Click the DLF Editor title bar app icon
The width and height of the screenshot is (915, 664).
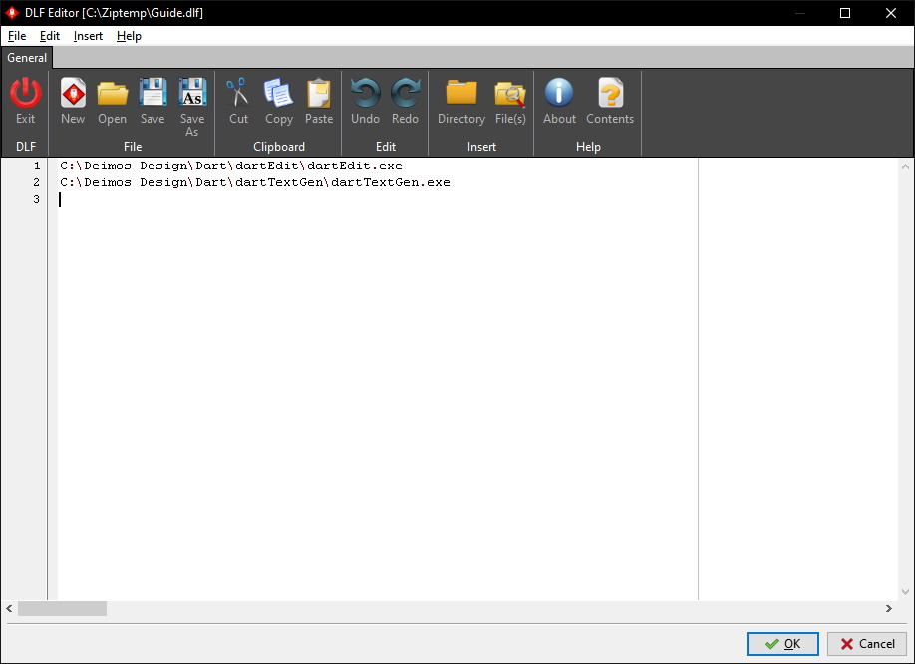12,13
